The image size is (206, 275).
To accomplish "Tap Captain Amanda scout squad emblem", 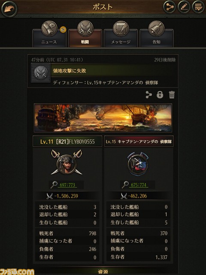I will 138,163.
